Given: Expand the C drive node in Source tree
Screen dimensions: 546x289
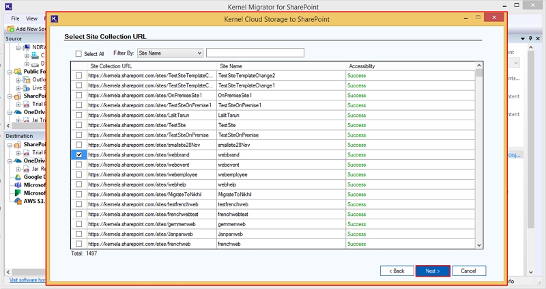Looking at the screenshot, I should (27, 55).
